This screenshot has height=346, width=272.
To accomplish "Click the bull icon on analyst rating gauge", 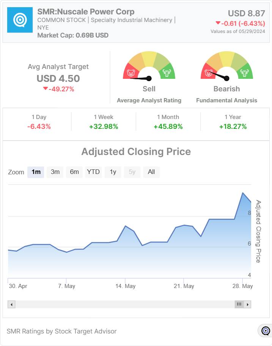I will click(166, 72).
